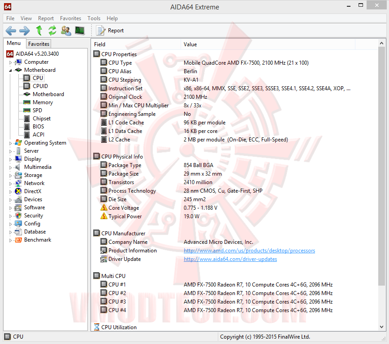Click the scrollbar down arrow
The height and width of the screenshot is (344, 389).
(x=381, y=327)
